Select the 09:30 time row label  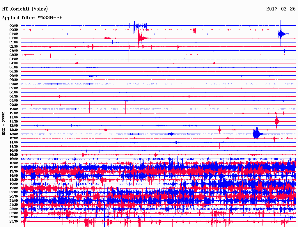click(x=14, y=105)
